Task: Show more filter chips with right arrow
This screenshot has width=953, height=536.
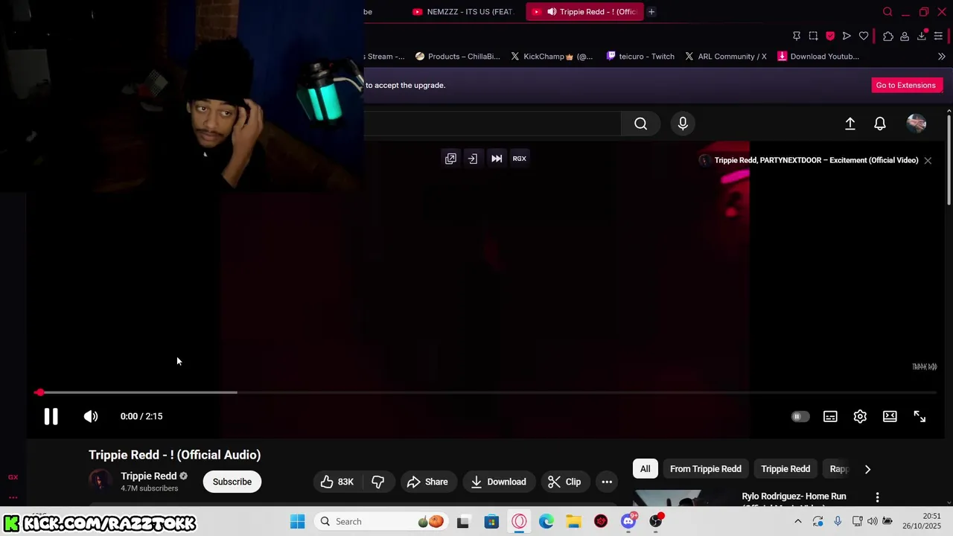Action: [x=867, y=469]
